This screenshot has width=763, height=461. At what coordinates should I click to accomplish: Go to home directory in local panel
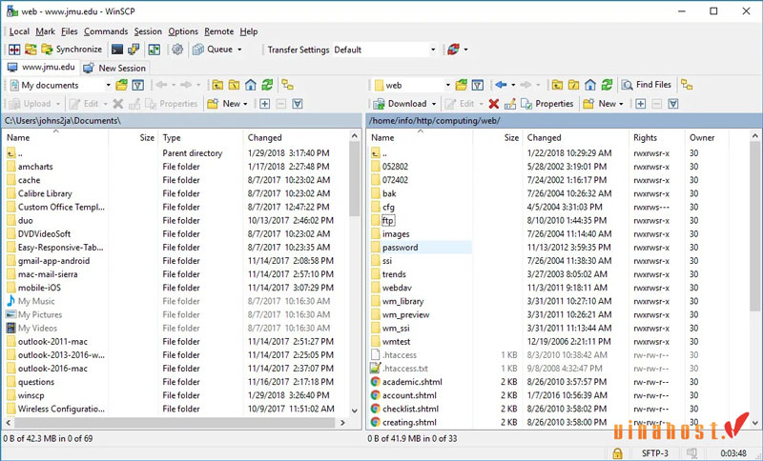(251, 86)
